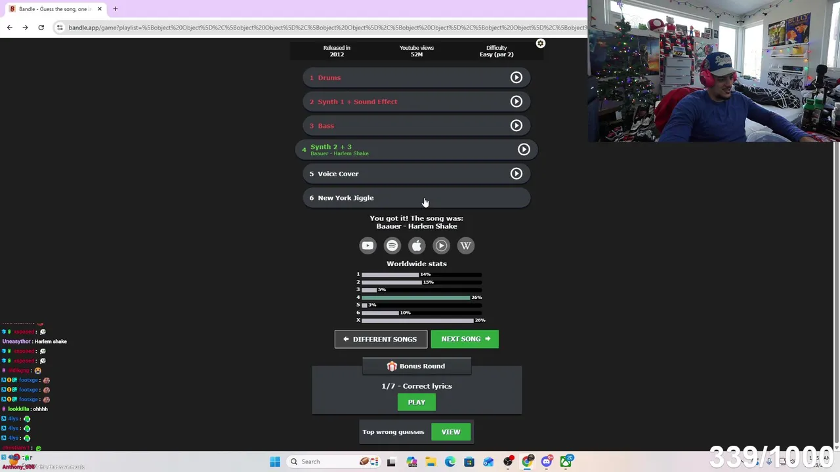Open a new browser tab
Viewport: 840px width, 472px height.
(x=115, y=9)
